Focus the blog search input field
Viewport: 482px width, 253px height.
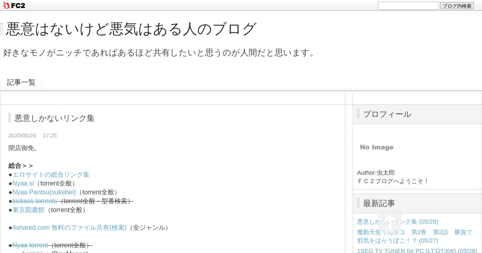pos(408,6)
